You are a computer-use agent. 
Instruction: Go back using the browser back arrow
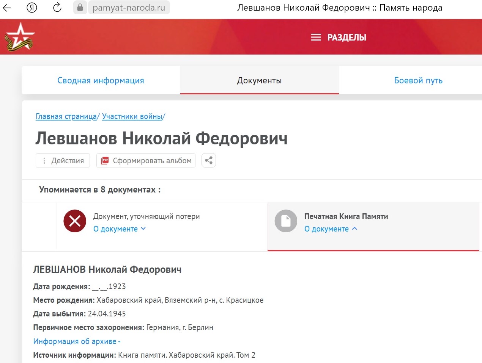point(7,8)
